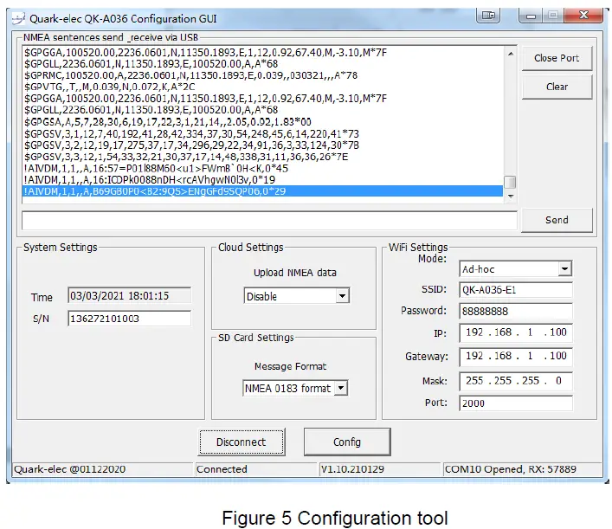Click status COM10 Opened, RX: 57889
Image resolution: width=612 pixels, height=529 pixels.
(511, 469)
